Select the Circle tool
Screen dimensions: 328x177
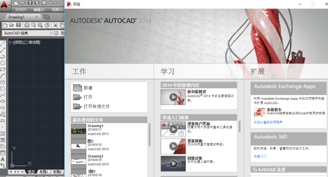click(3, 82)
